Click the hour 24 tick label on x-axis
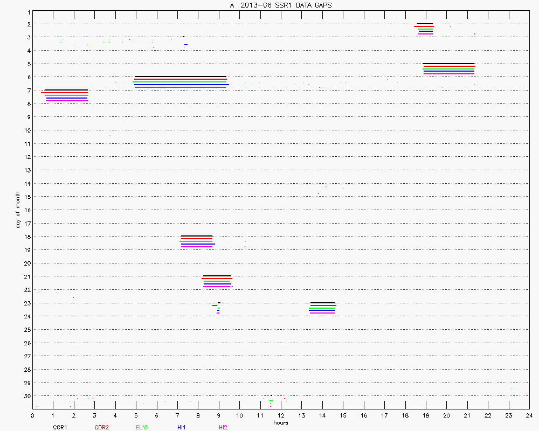Viewport: 539px width, 431px height. (529, 415)
